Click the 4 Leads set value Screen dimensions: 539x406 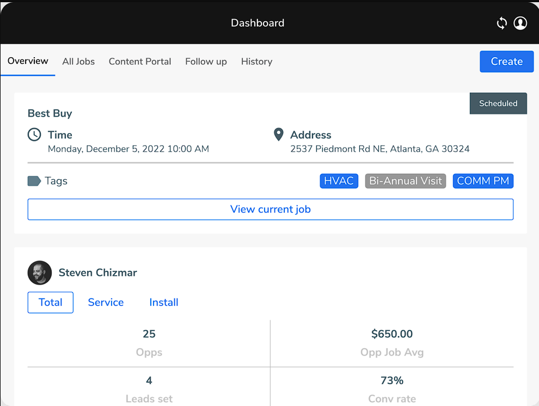coord(149,380)
